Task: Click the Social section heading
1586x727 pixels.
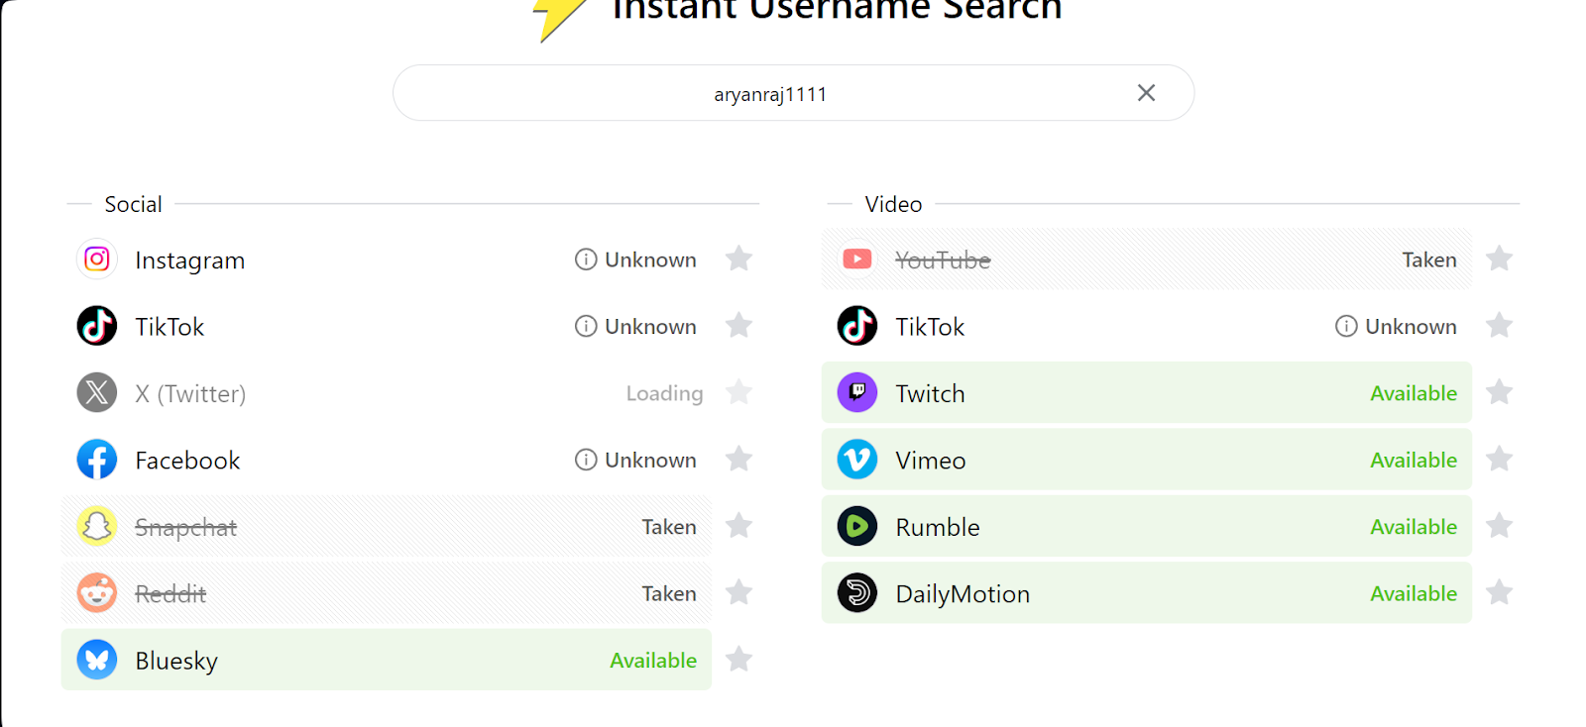Action: point(133,204)
